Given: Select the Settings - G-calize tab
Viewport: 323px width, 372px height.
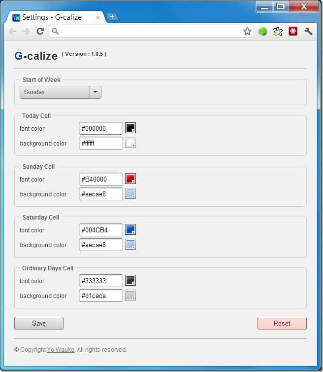Looking at the screenshot, I should (56, 17).
